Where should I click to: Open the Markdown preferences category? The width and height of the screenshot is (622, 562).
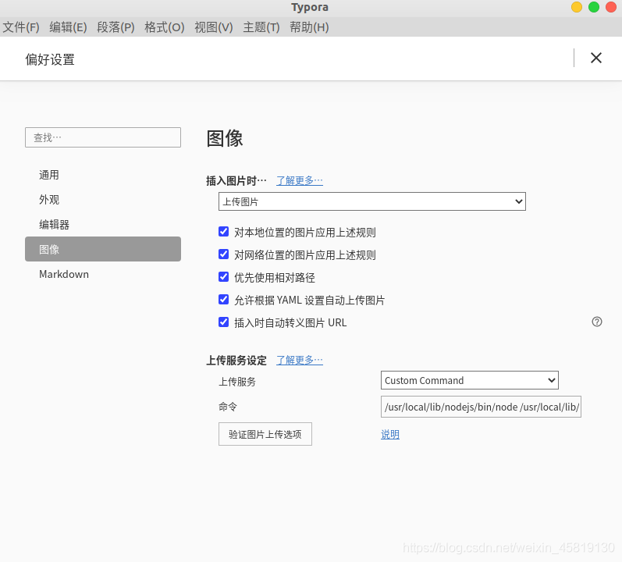(103, 274)
